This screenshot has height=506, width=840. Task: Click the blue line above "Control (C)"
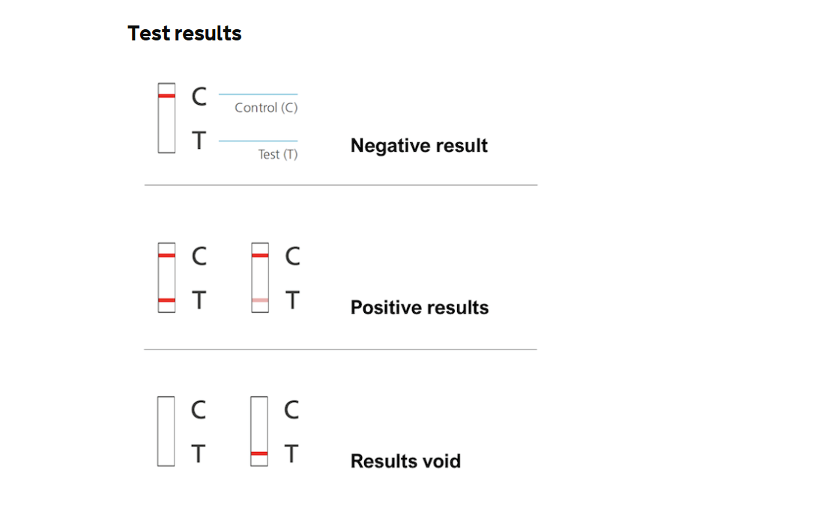pos(258,94)
